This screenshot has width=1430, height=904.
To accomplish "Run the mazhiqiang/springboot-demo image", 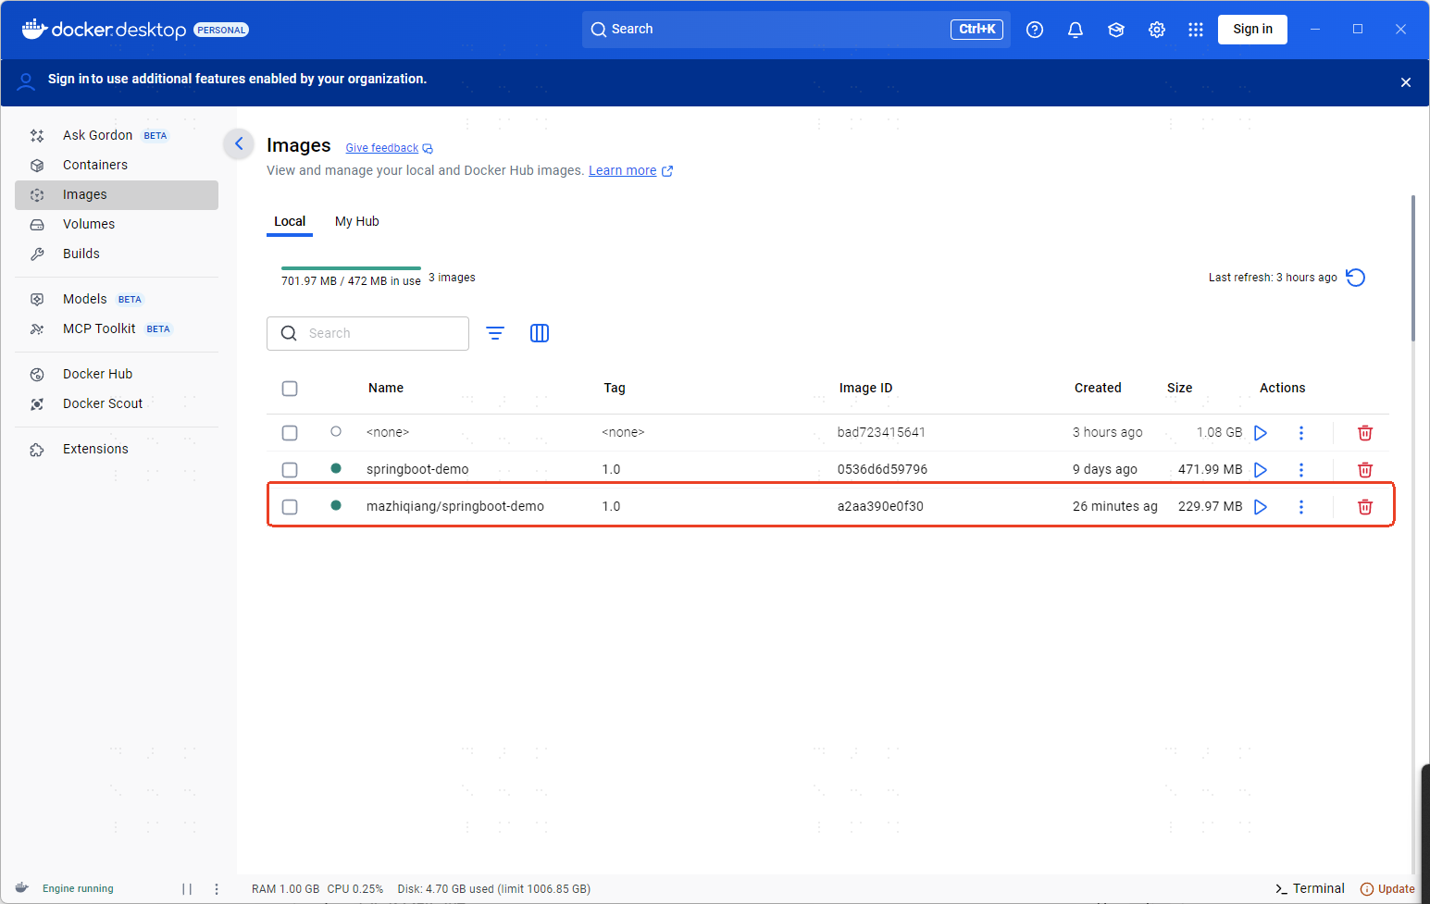I will point(1261,507).
